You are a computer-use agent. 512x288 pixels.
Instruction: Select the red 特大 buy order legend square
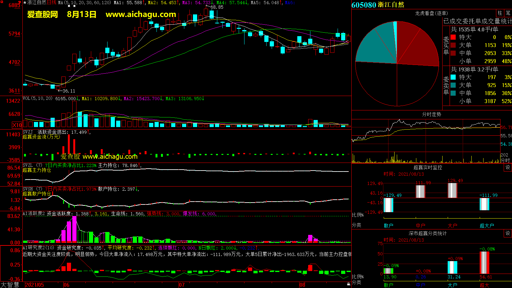point(453,37)
